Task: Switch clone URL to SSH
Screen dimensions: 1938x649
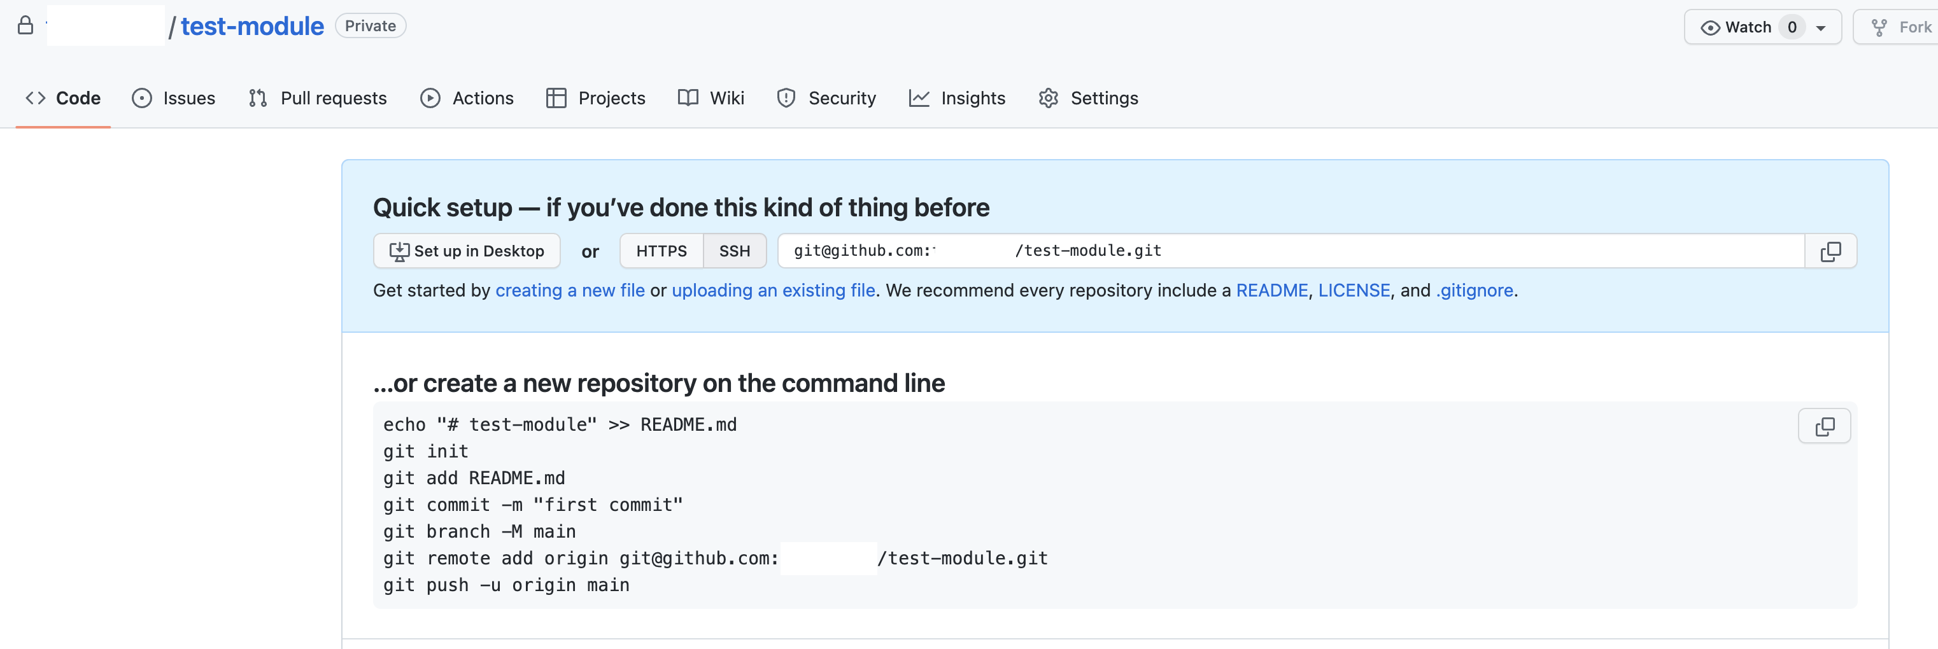Action: [x=734, y=251]
